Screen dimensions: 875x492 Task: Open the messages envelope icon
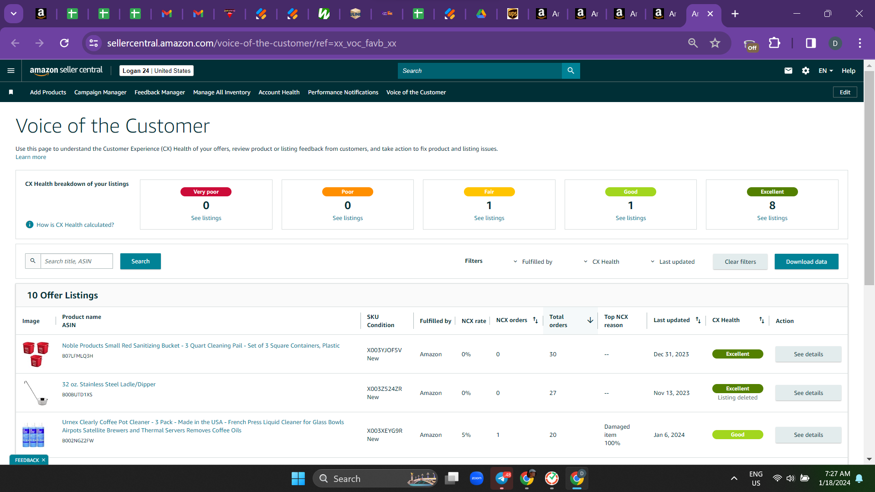[788, 71]
